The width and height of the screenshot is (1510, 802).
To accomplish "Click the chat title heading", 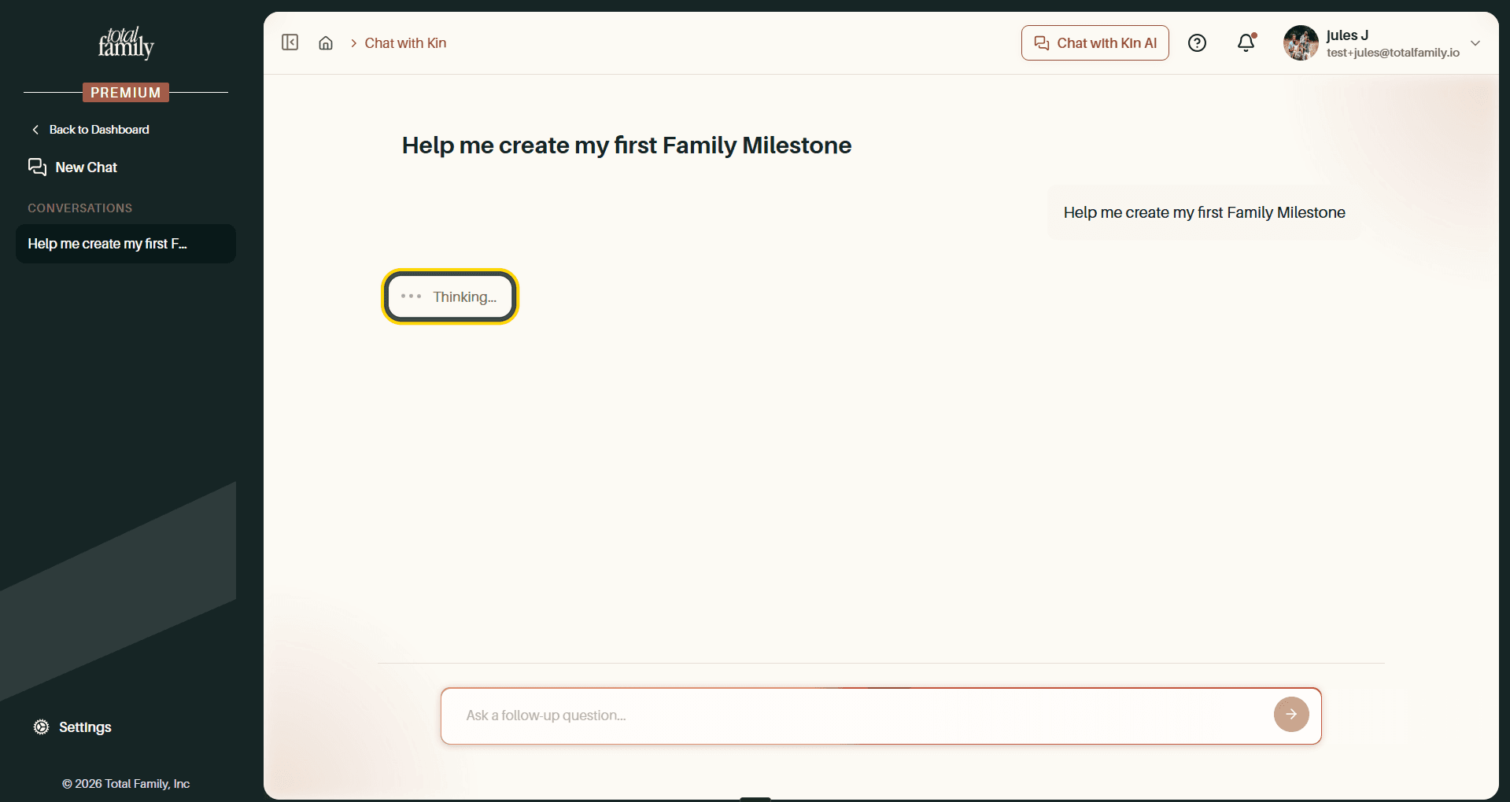I will tap(626, 145).
